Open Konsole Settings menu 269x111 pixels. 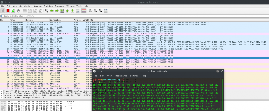tap(134, 76)
